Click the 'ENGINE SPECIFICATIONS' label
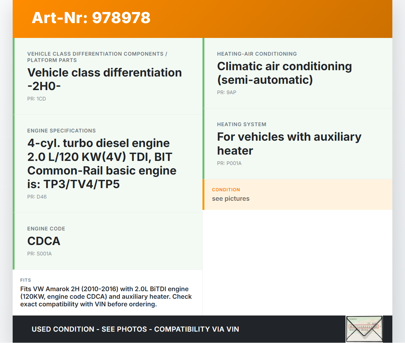 61,131
